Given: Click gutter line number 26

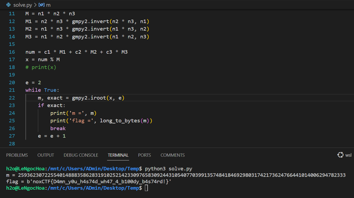Looking at the screenshot, I should point(12,128).
